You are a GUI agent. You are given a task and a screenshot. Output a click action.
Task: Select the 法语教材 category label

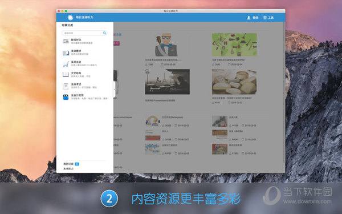point(76,51)
